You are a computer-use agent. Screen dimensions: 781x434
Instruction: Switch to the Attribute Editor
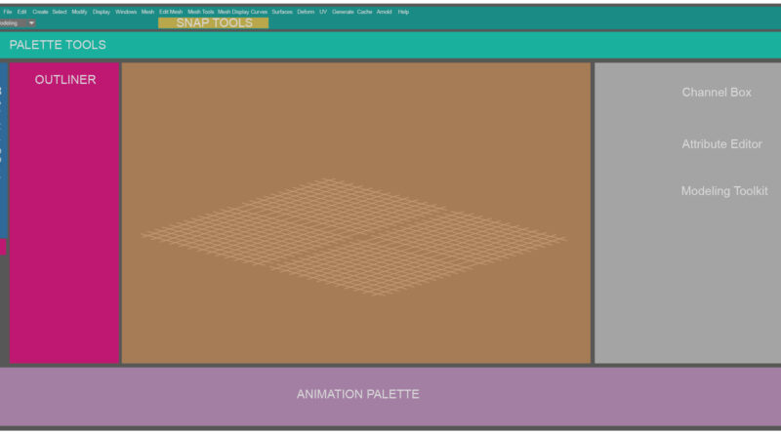coord(721,144)
